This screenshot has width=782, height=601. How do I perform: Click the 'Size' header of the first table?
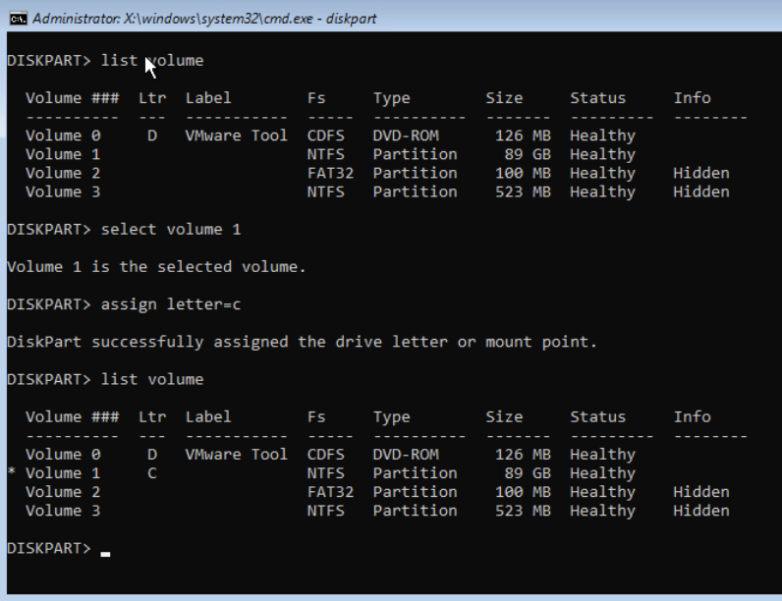pyautogui.click(x=504, y=98)
